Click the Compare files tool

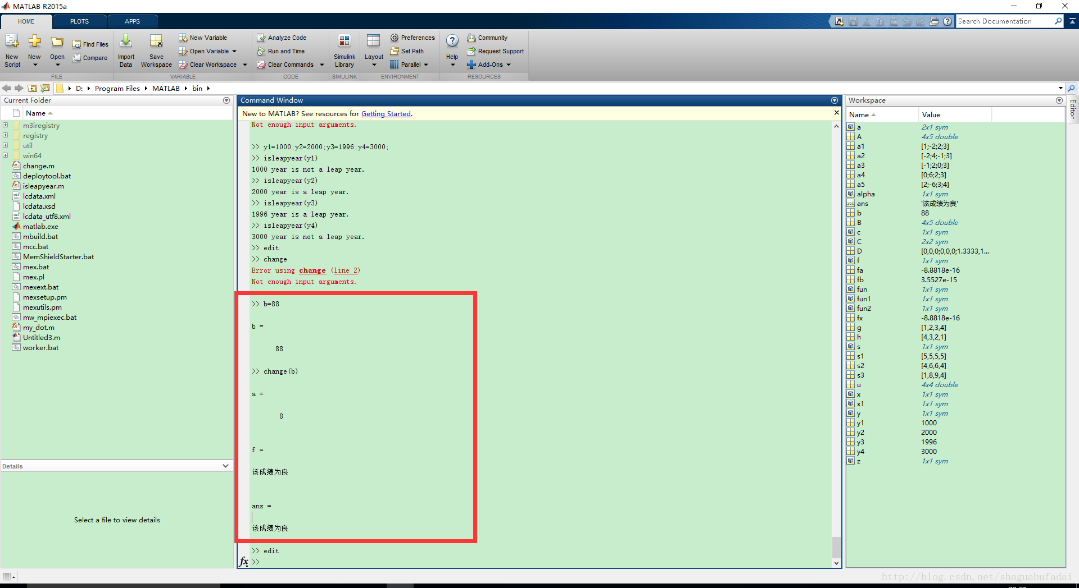tap(90, 58)
